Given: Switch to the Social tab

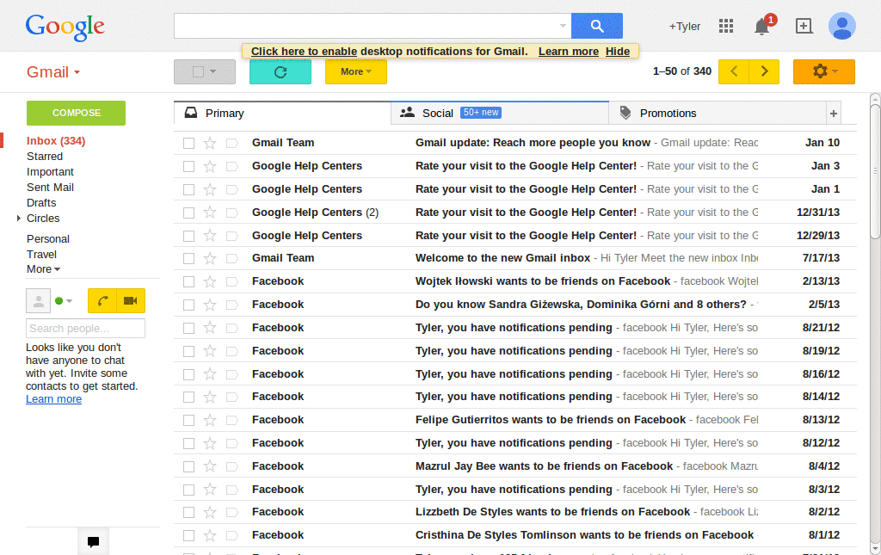Looking at the screenshot, I should 500,114.
